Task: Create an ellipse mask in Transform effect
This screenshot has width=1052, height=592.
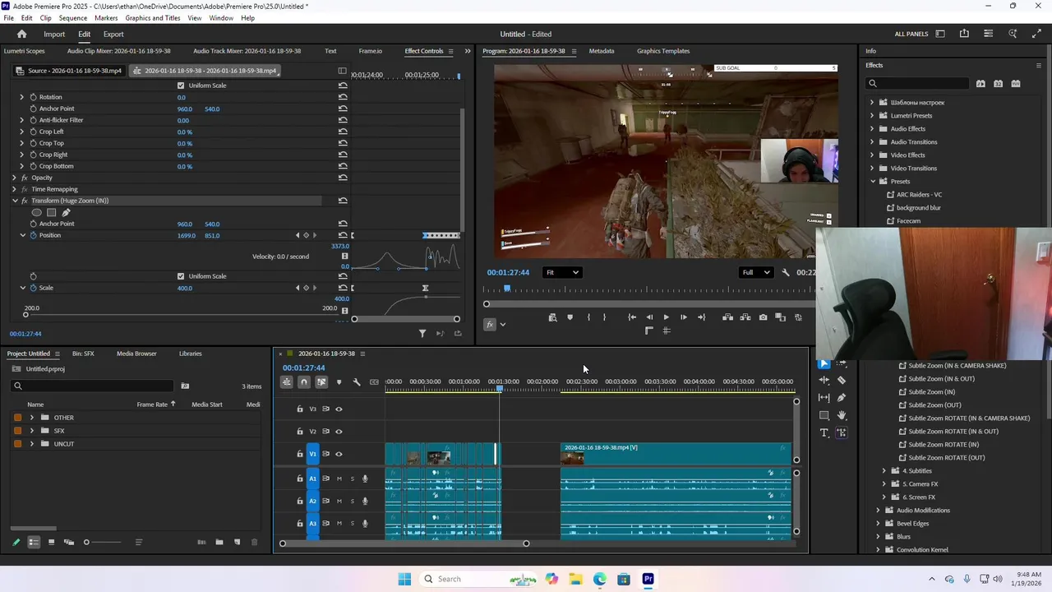Action: point(36,212)
